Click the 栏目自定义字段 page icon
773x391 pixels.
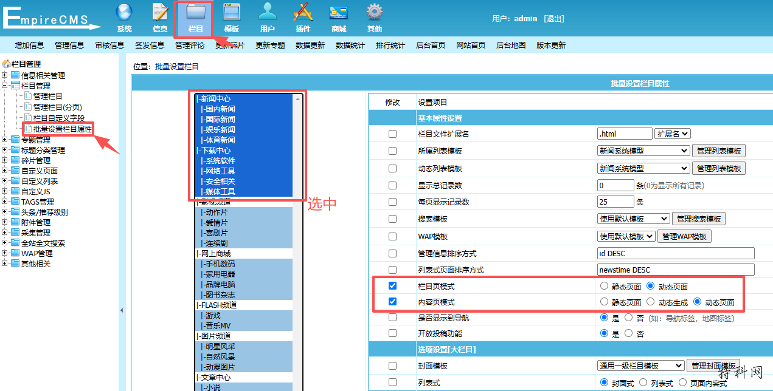[x=27, y=118]
